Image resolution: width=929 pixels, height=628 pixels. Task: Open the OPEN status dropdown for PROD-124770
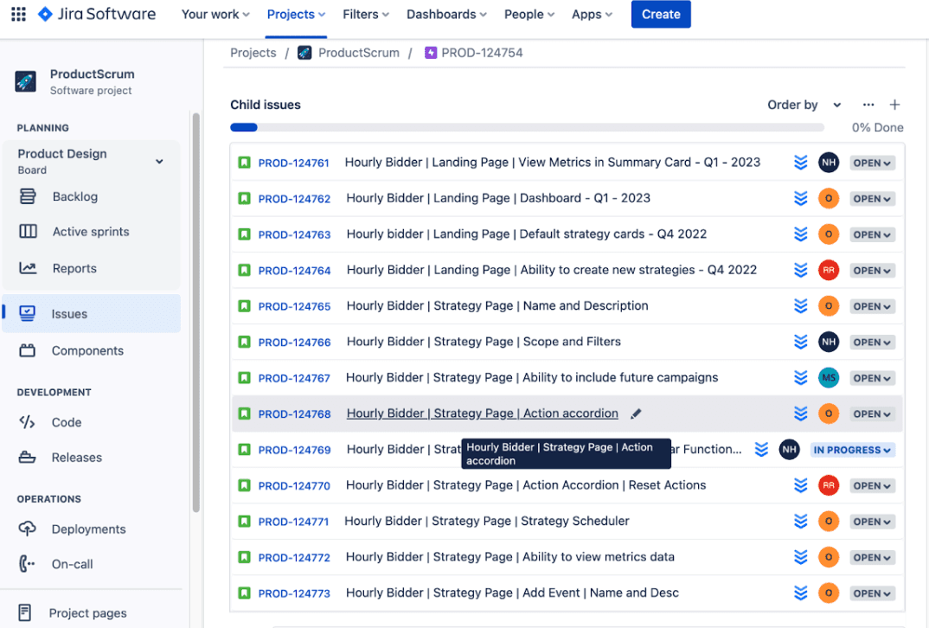(x=872, y=485)
